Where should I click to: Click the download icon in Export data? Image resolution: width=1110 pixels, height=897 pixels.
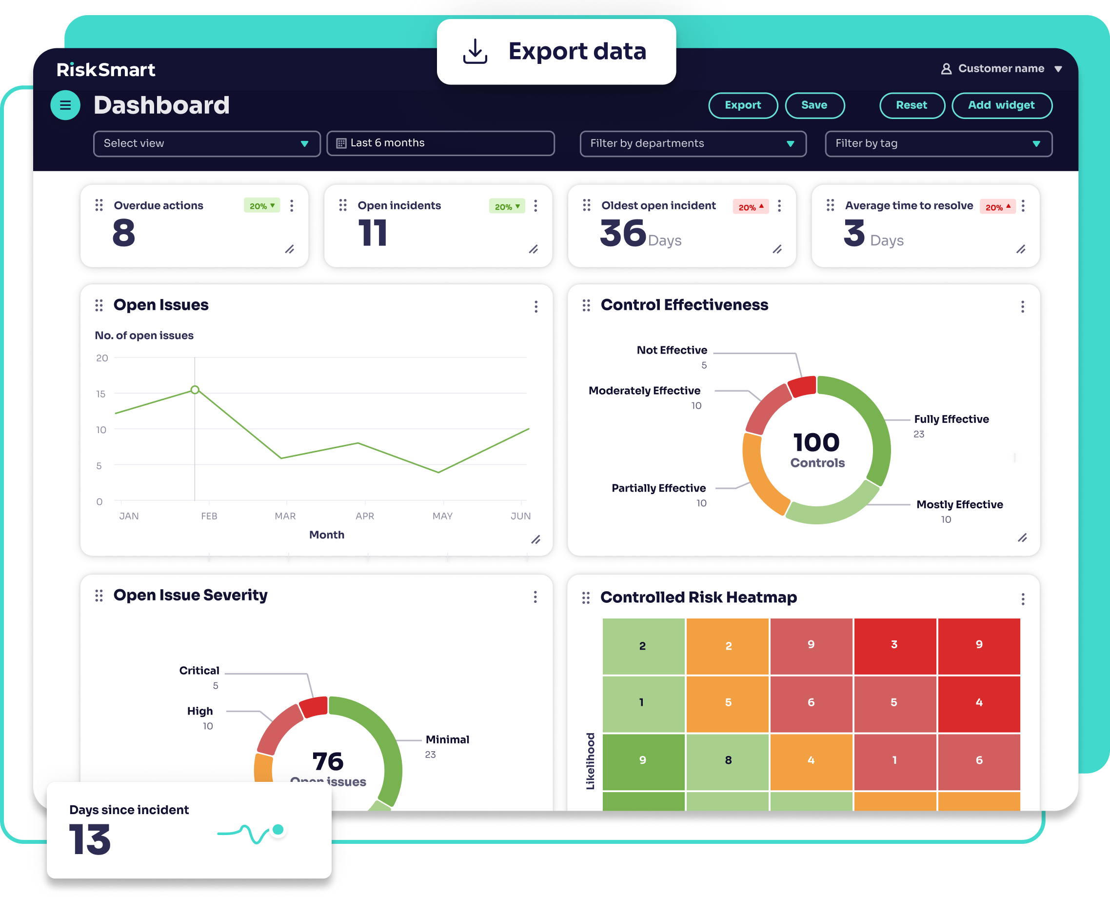pyautogui.click(x=475, y=52)
